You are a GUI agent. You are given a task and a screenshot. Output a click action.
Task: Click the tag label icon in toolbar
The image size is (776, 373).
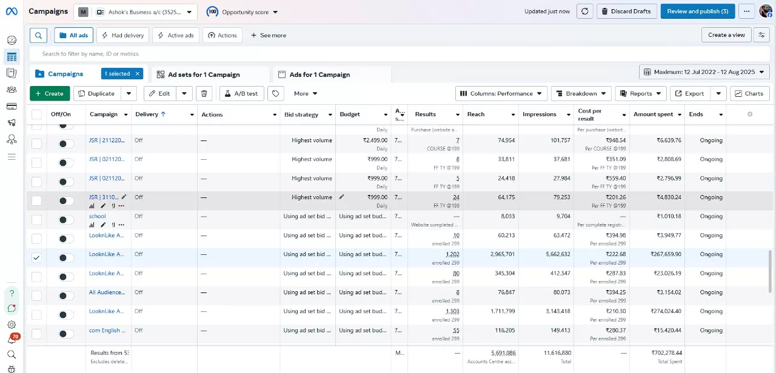pyautogui.click(x=276, y=94)
